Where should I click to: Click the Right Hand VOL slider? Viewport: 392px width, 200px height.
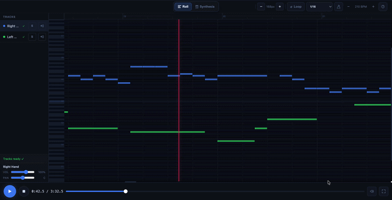[x=23, y=172]
